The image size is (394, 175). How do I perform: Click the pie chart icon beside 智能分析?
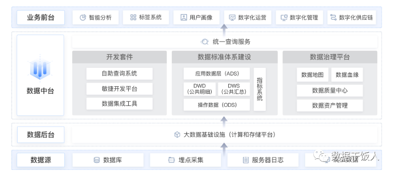[83, 18]
